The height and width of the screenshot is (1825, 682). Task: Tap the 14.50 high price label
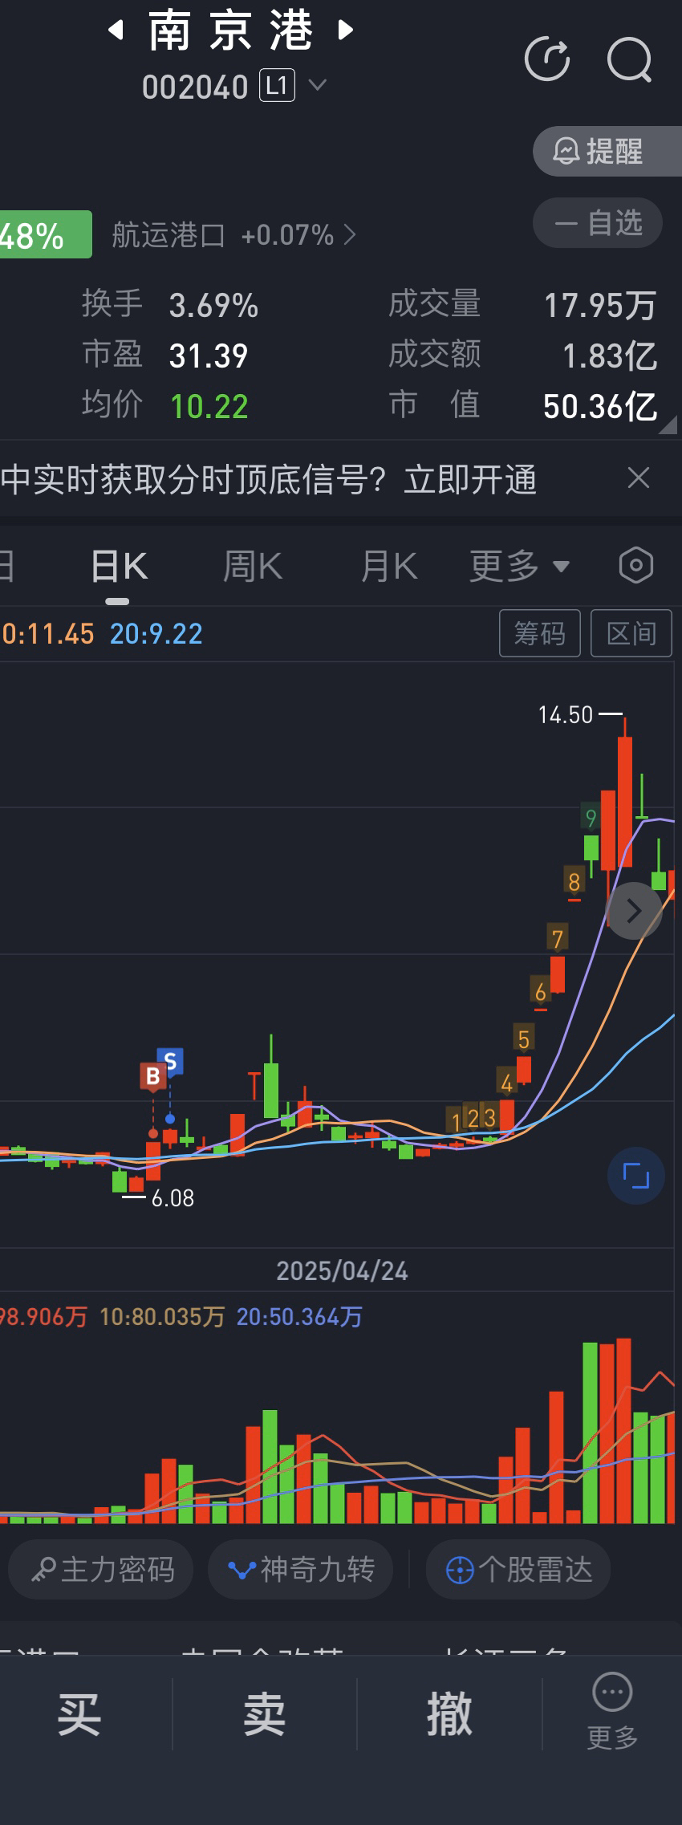pyautogui.click(x=566, y=714)
